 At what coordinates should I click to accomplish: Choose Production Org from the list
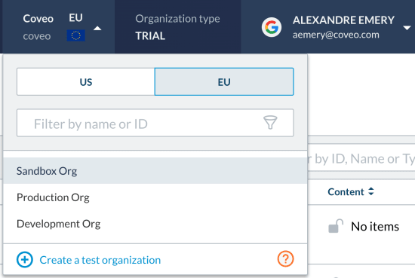pyautogui.click(x=155, y=197)
